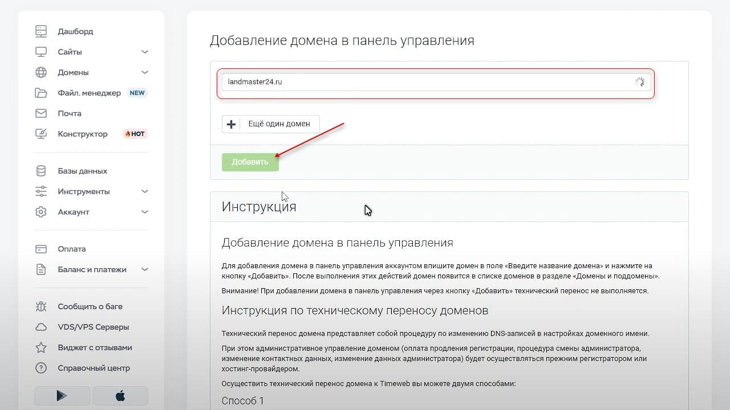Open the Apple App Store button
Screen dimensions: 730x410
pyautogui.click(x=120, y=396)
